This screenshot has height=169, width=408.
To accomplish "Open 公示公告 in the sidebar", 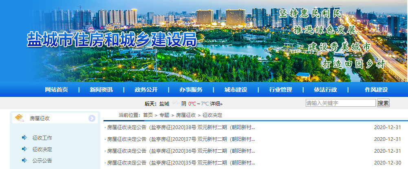I will (x=42, y=161).
